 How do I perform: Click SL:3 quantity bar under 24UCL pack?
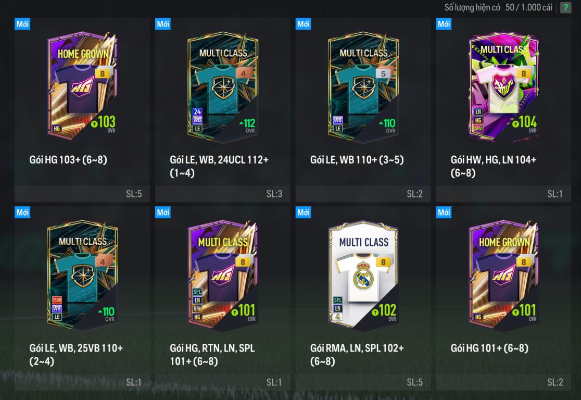[223, 194]
